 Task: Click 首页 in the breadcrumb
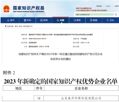pos(16,26)
